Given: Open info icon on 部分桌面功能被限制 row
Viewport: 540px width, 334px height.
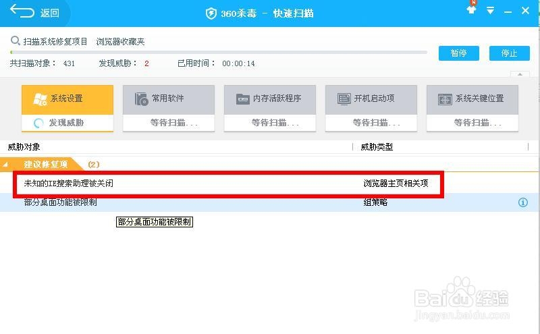Looking at the screenshot, I should point(522,202).
